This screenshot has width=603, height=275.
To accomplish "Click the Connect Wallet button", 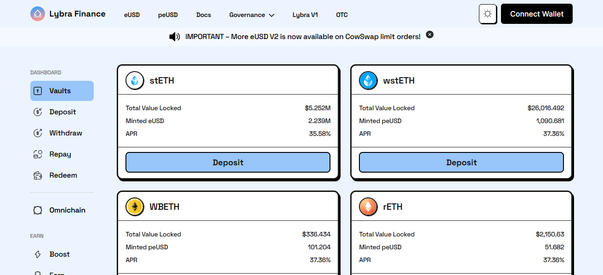I will tap(537, 14).
